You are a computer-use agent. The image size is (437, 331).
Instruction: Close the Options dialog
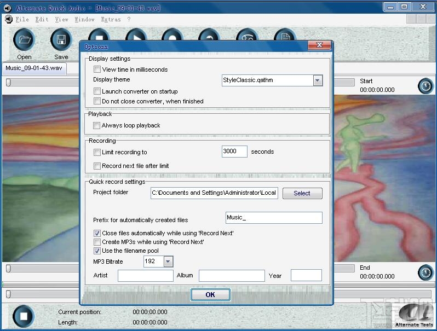pyautogui.click(x=319, y=45)
